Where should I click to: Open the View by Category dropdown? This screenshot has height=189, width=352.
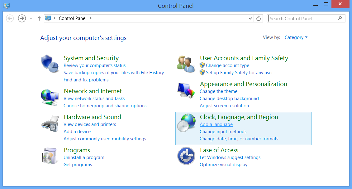(x=296, y=37)
